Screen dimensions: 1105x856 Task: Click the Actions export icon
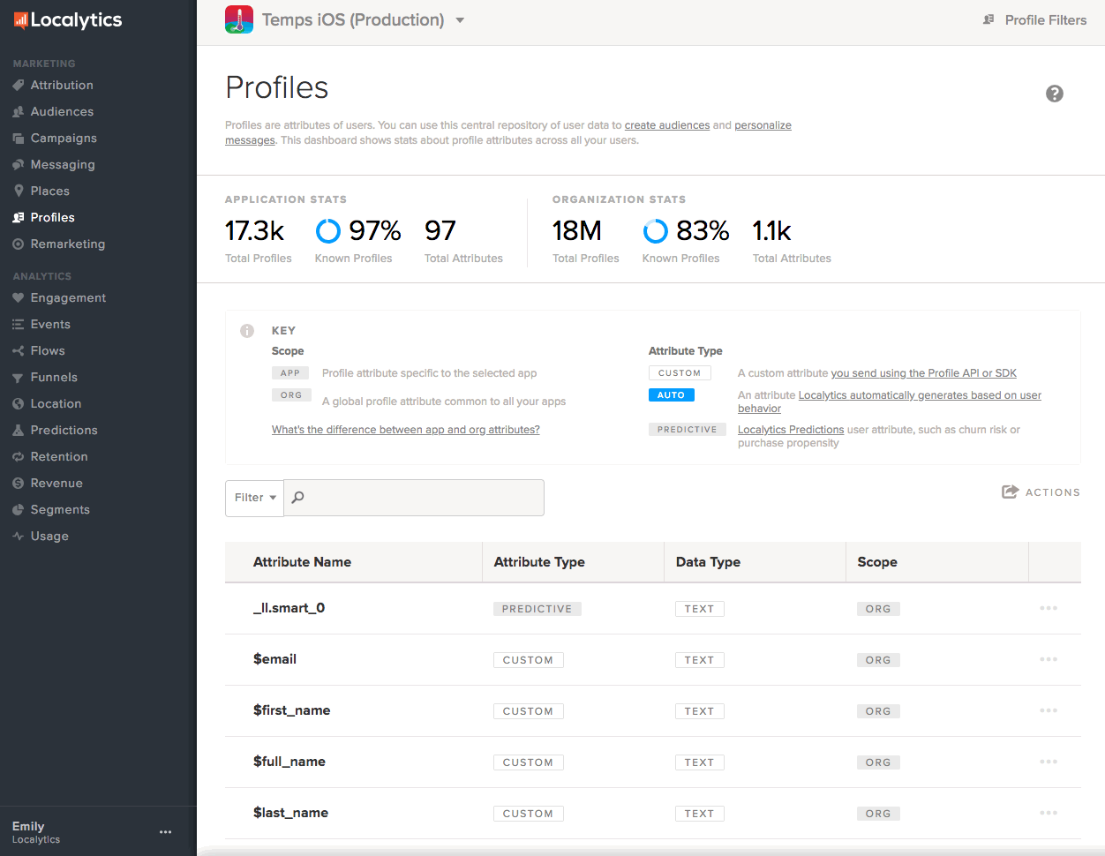(1010, 492)
